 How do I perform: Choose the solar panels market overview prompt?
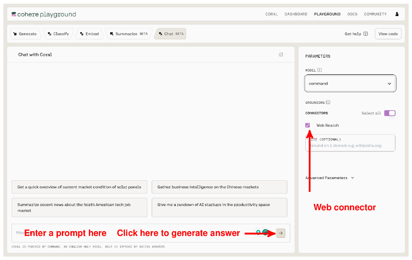(79, 187)
